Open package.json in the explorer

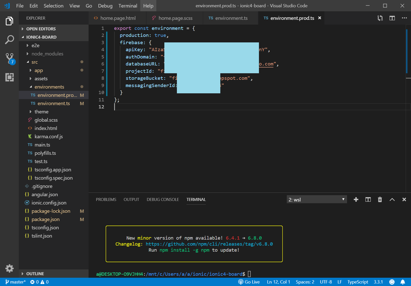point(45,219)
